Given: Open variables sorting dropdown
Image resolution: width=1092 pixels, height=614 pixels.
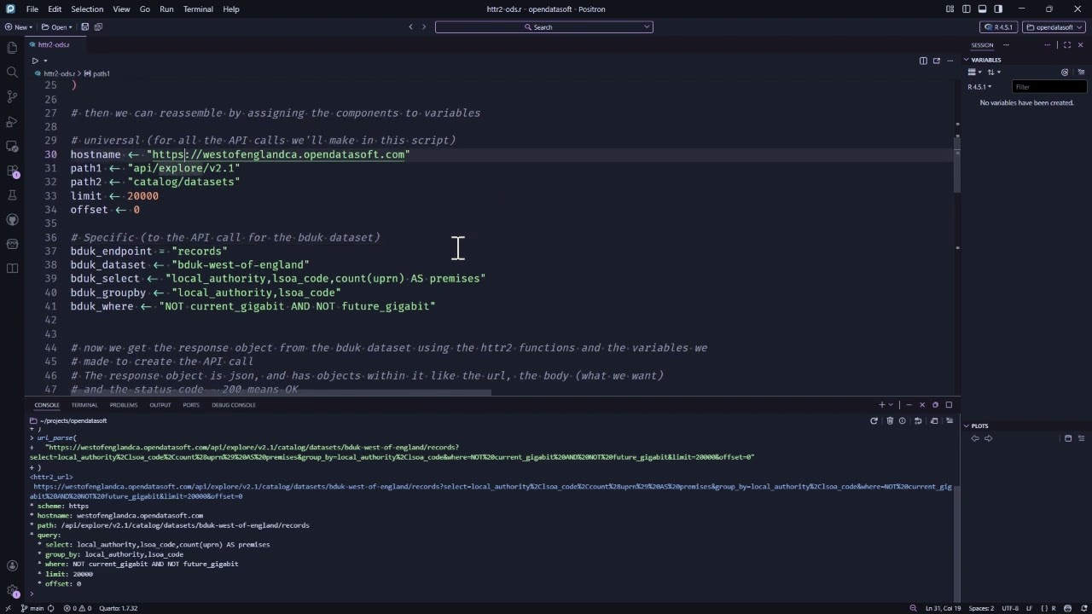Looking at the screenshot, I should 993,72.
